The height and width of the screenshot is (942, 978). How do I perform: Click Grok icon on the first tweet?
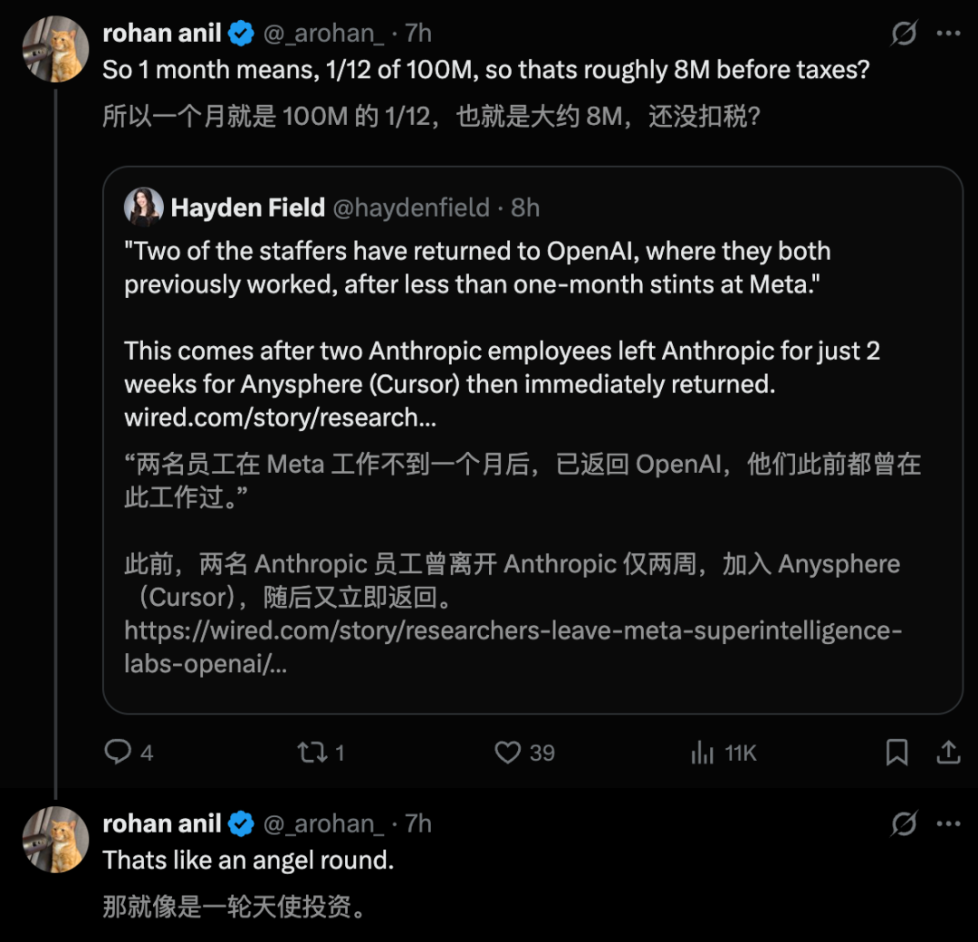pos(903,34)
